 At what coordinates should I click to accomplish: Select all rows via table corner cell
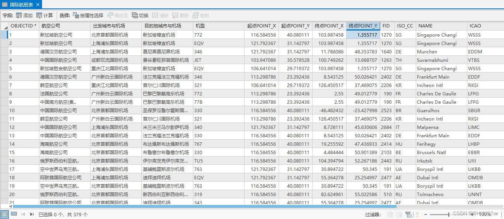4,26
